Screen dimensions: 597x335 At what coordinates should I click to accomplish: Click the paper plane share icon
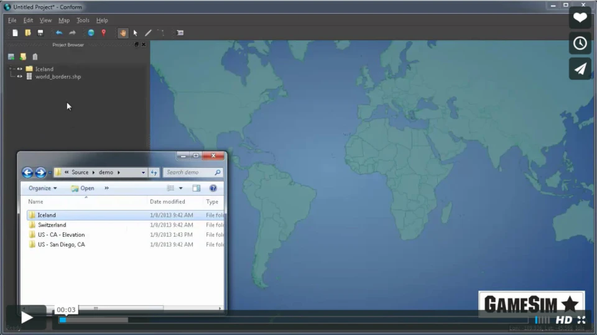tap(580, 69)
